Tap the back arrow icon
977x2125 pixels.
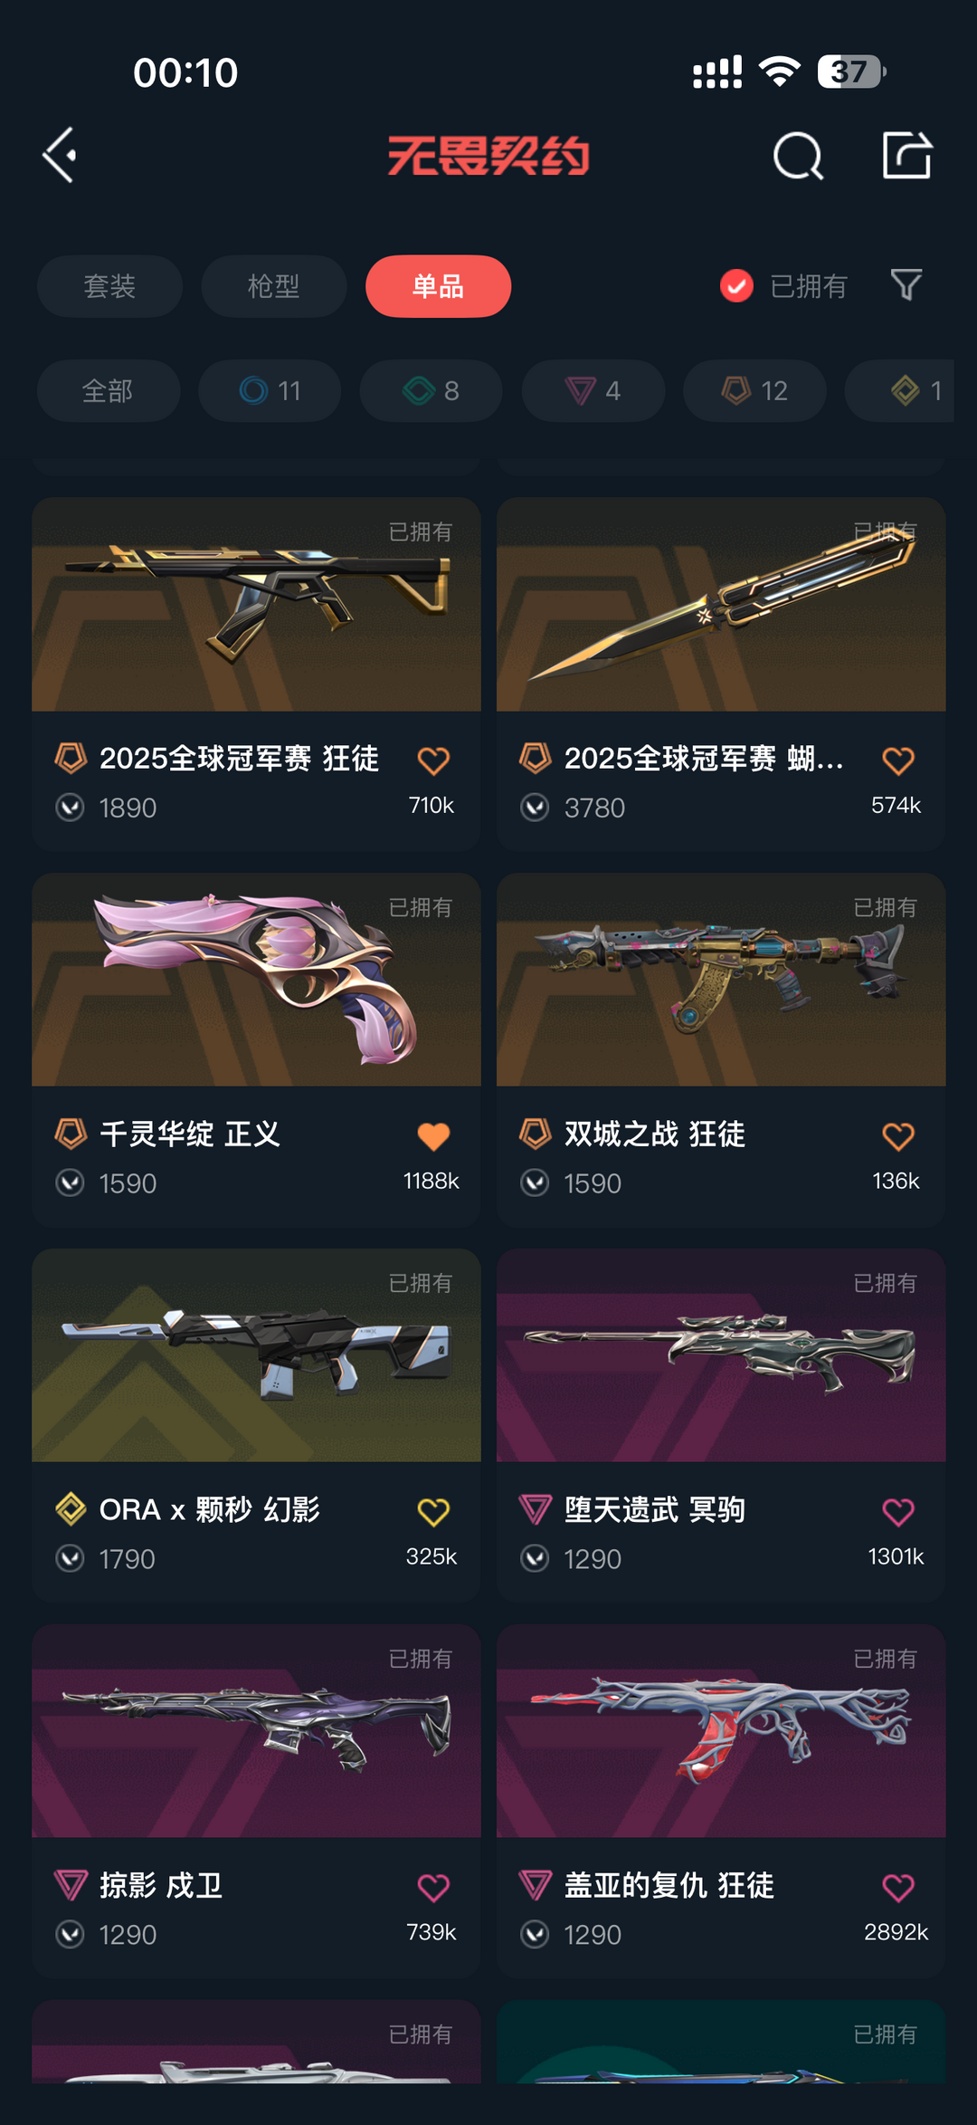(x=60, y=156)
